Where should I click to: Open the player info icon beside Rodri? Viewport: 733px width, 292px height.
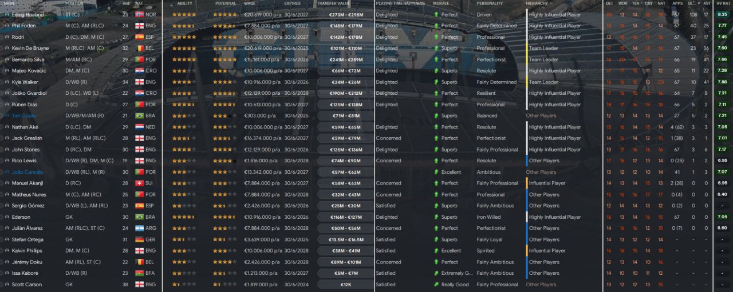click(6, 37)
